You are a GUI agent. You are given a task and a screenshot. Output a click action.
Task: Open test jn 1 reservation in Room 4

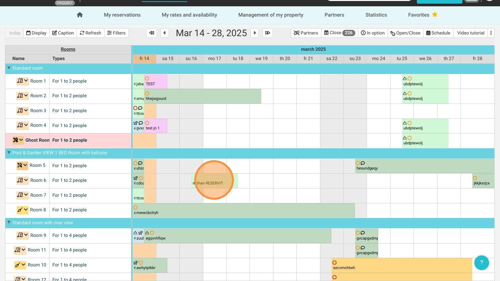156,126
